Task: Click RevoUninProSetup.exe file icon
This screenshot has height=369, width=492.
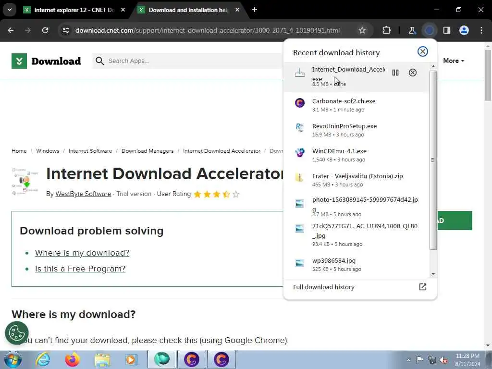Action: pos(300,128)
